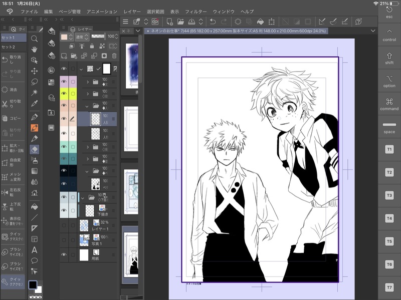Click the New raster layer icon
Screen dimensions: 401x300
pyautogui.click(x=64, y=56)
